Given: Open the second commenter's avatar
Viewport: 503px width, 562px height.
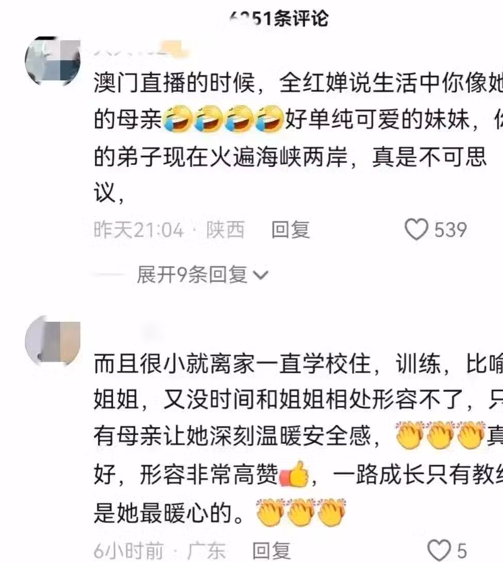Looking at the screenshot, I should point(52,341).
